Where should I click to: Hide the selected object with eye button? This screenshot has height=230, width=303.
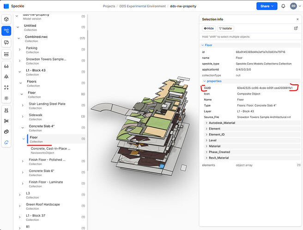point(209,28)
